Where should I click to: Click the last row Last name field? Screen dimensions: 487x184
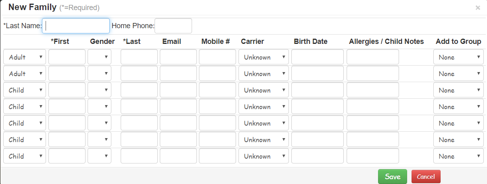click(x=139, y=156)
